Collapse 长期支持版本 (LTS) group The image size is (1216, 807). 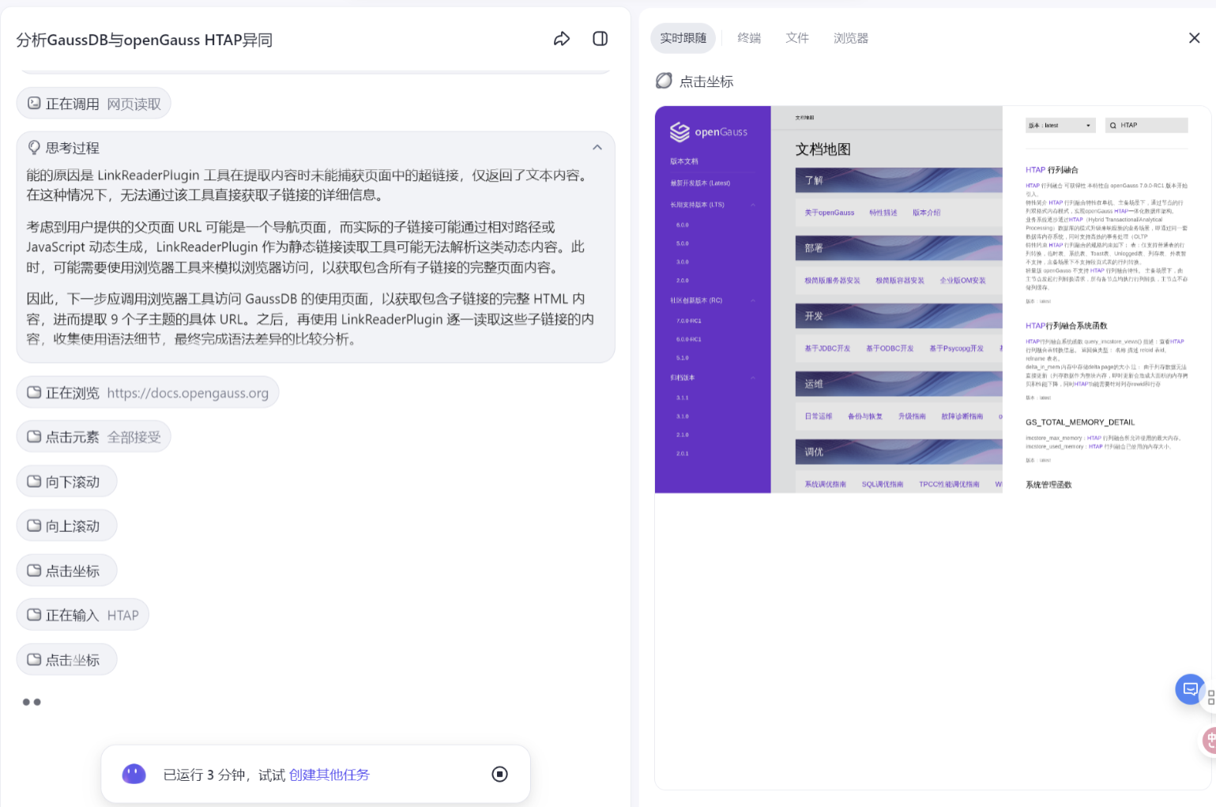pos(753,205)
